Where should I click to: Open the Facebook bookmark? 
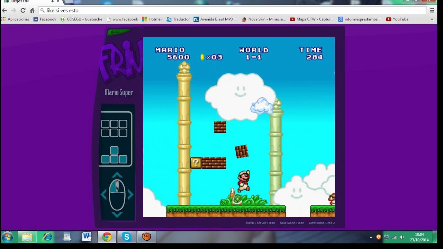click(x=45, y=19)
